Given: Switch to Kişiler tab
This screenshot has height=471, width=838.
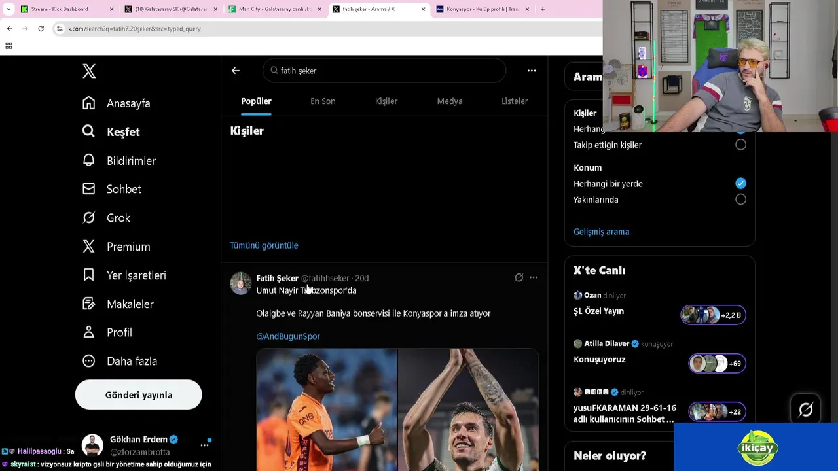Looking at the screenshot, I should [x=386, y=101].
